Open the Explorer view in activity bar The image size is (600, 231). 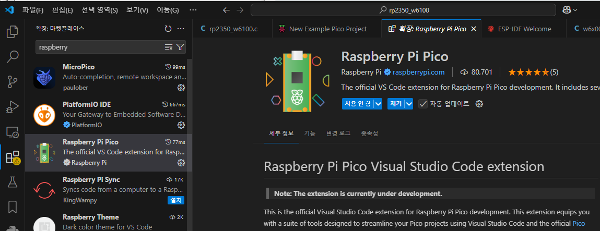(12, 32)
